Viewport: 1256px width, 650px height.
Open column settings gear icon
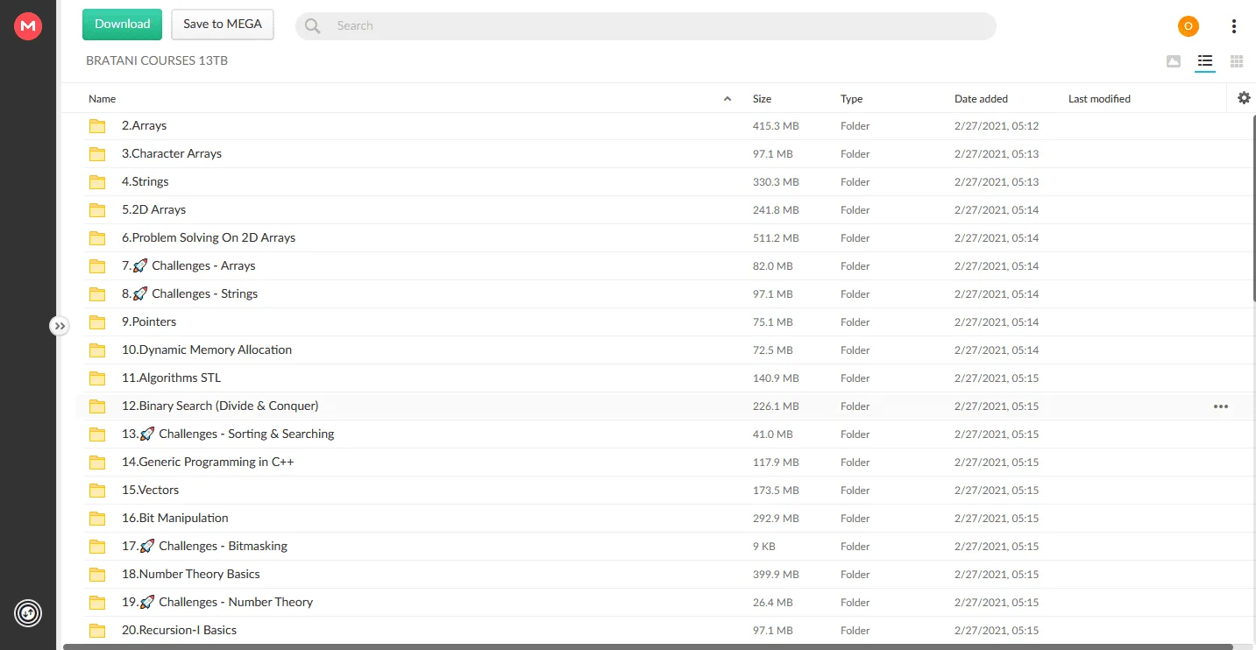1244,98
